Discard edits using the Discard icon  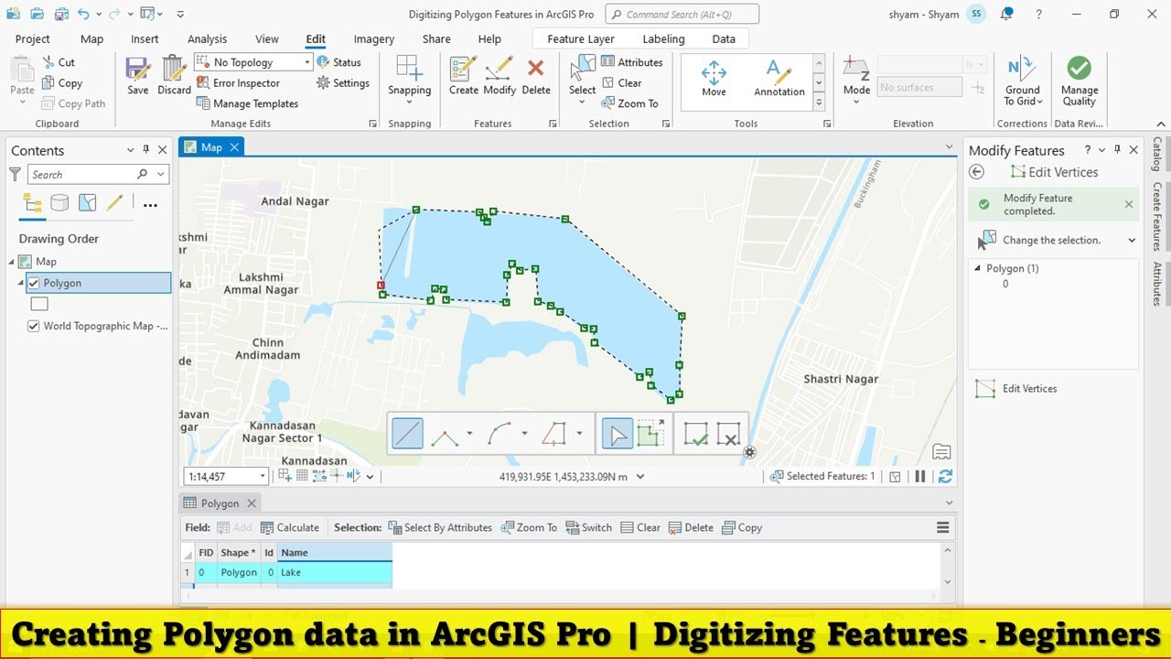[x=174, y=75]
